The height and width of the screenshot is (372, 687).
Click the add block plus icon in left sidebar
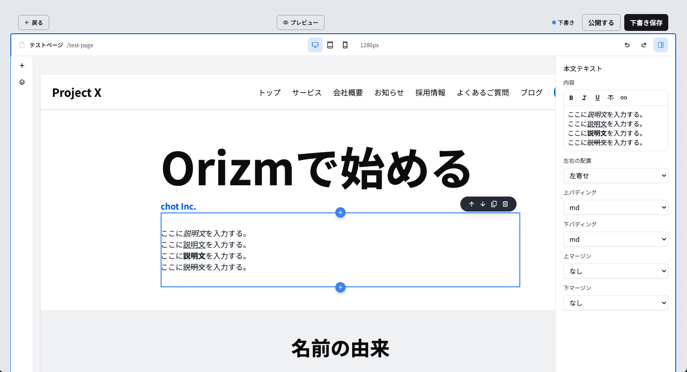(22, 66)
